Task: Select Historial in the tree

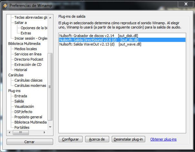Action: (x=21, y=70)
